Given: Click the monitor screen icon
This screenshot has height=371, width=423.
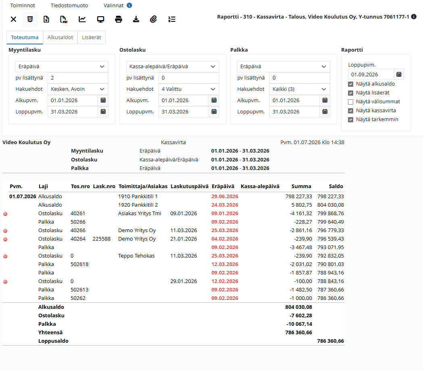Looking at the screenshot, I should (101, 19).
